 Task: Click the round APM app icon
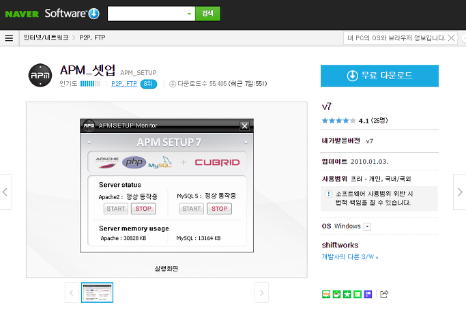pyautogui.click(x=40, y=75)
